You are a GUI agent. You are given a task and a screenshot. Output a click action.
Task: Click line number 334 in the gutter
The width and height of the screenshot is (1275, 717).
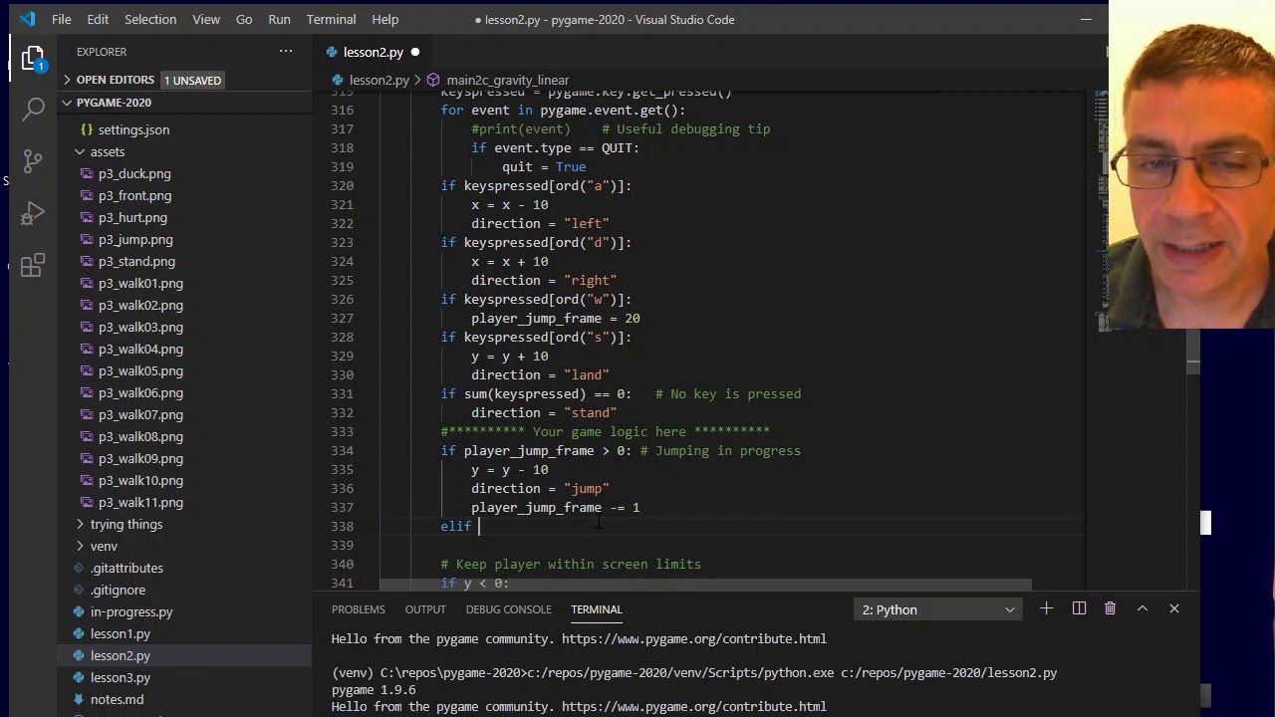click(342, 451)
